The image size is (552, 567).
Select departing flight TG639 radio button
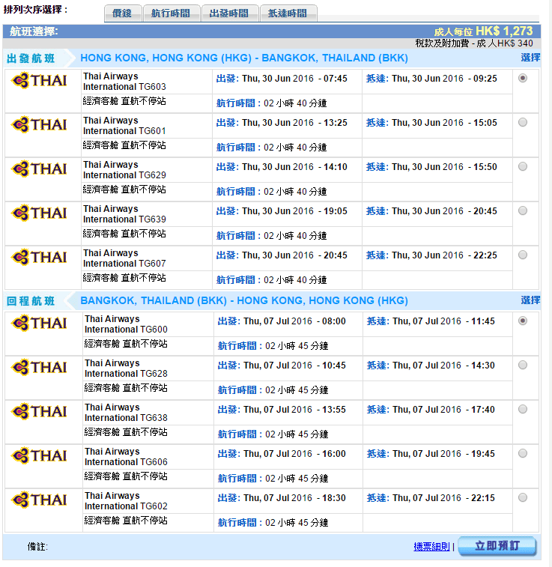(522, 210)
